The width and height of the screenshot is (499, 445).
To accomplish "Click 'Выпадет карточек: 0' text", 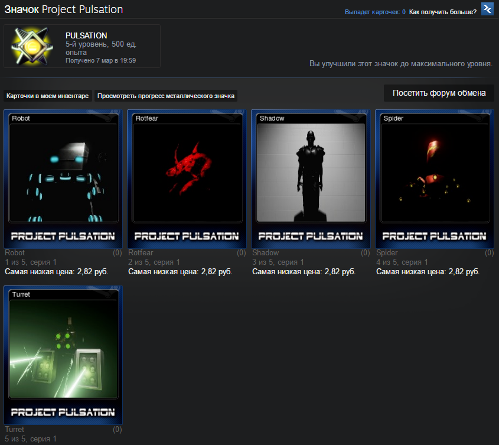I will (375, 12).
